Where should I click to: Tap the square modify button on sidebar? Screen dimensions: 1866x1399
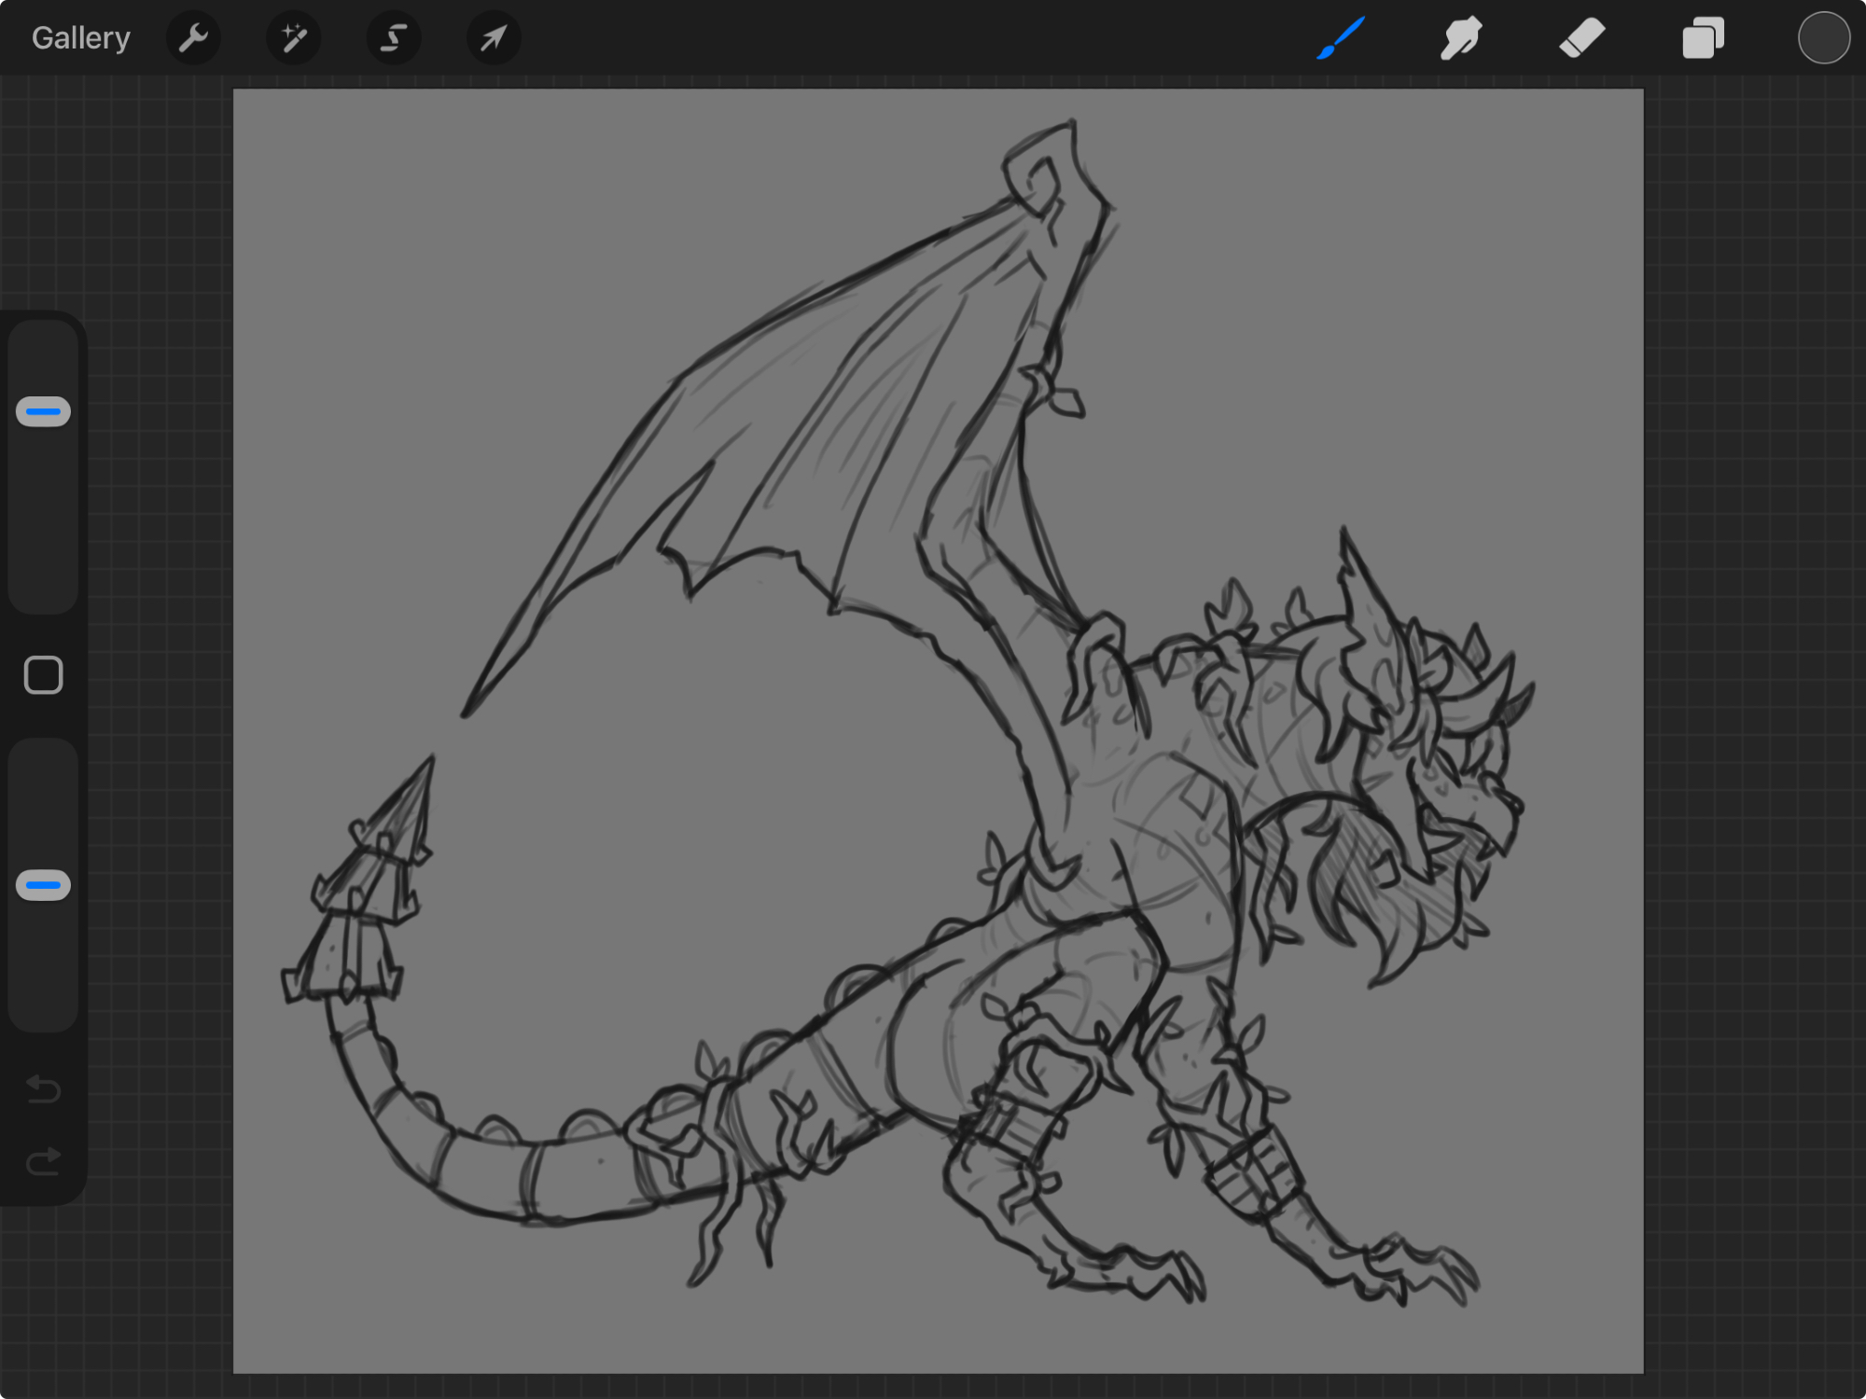click(x=43, y=674)
